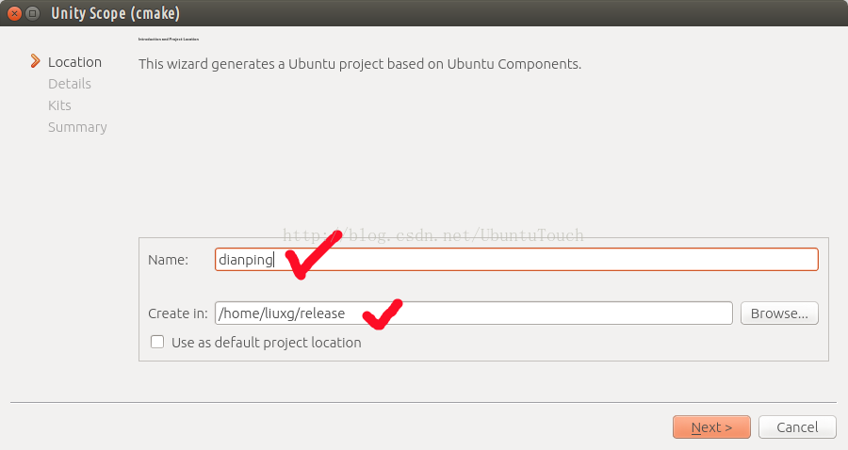Viewport: 848px width, 450px height.
Task: Focus the Name field containing dianping
Action: (516, 259)
